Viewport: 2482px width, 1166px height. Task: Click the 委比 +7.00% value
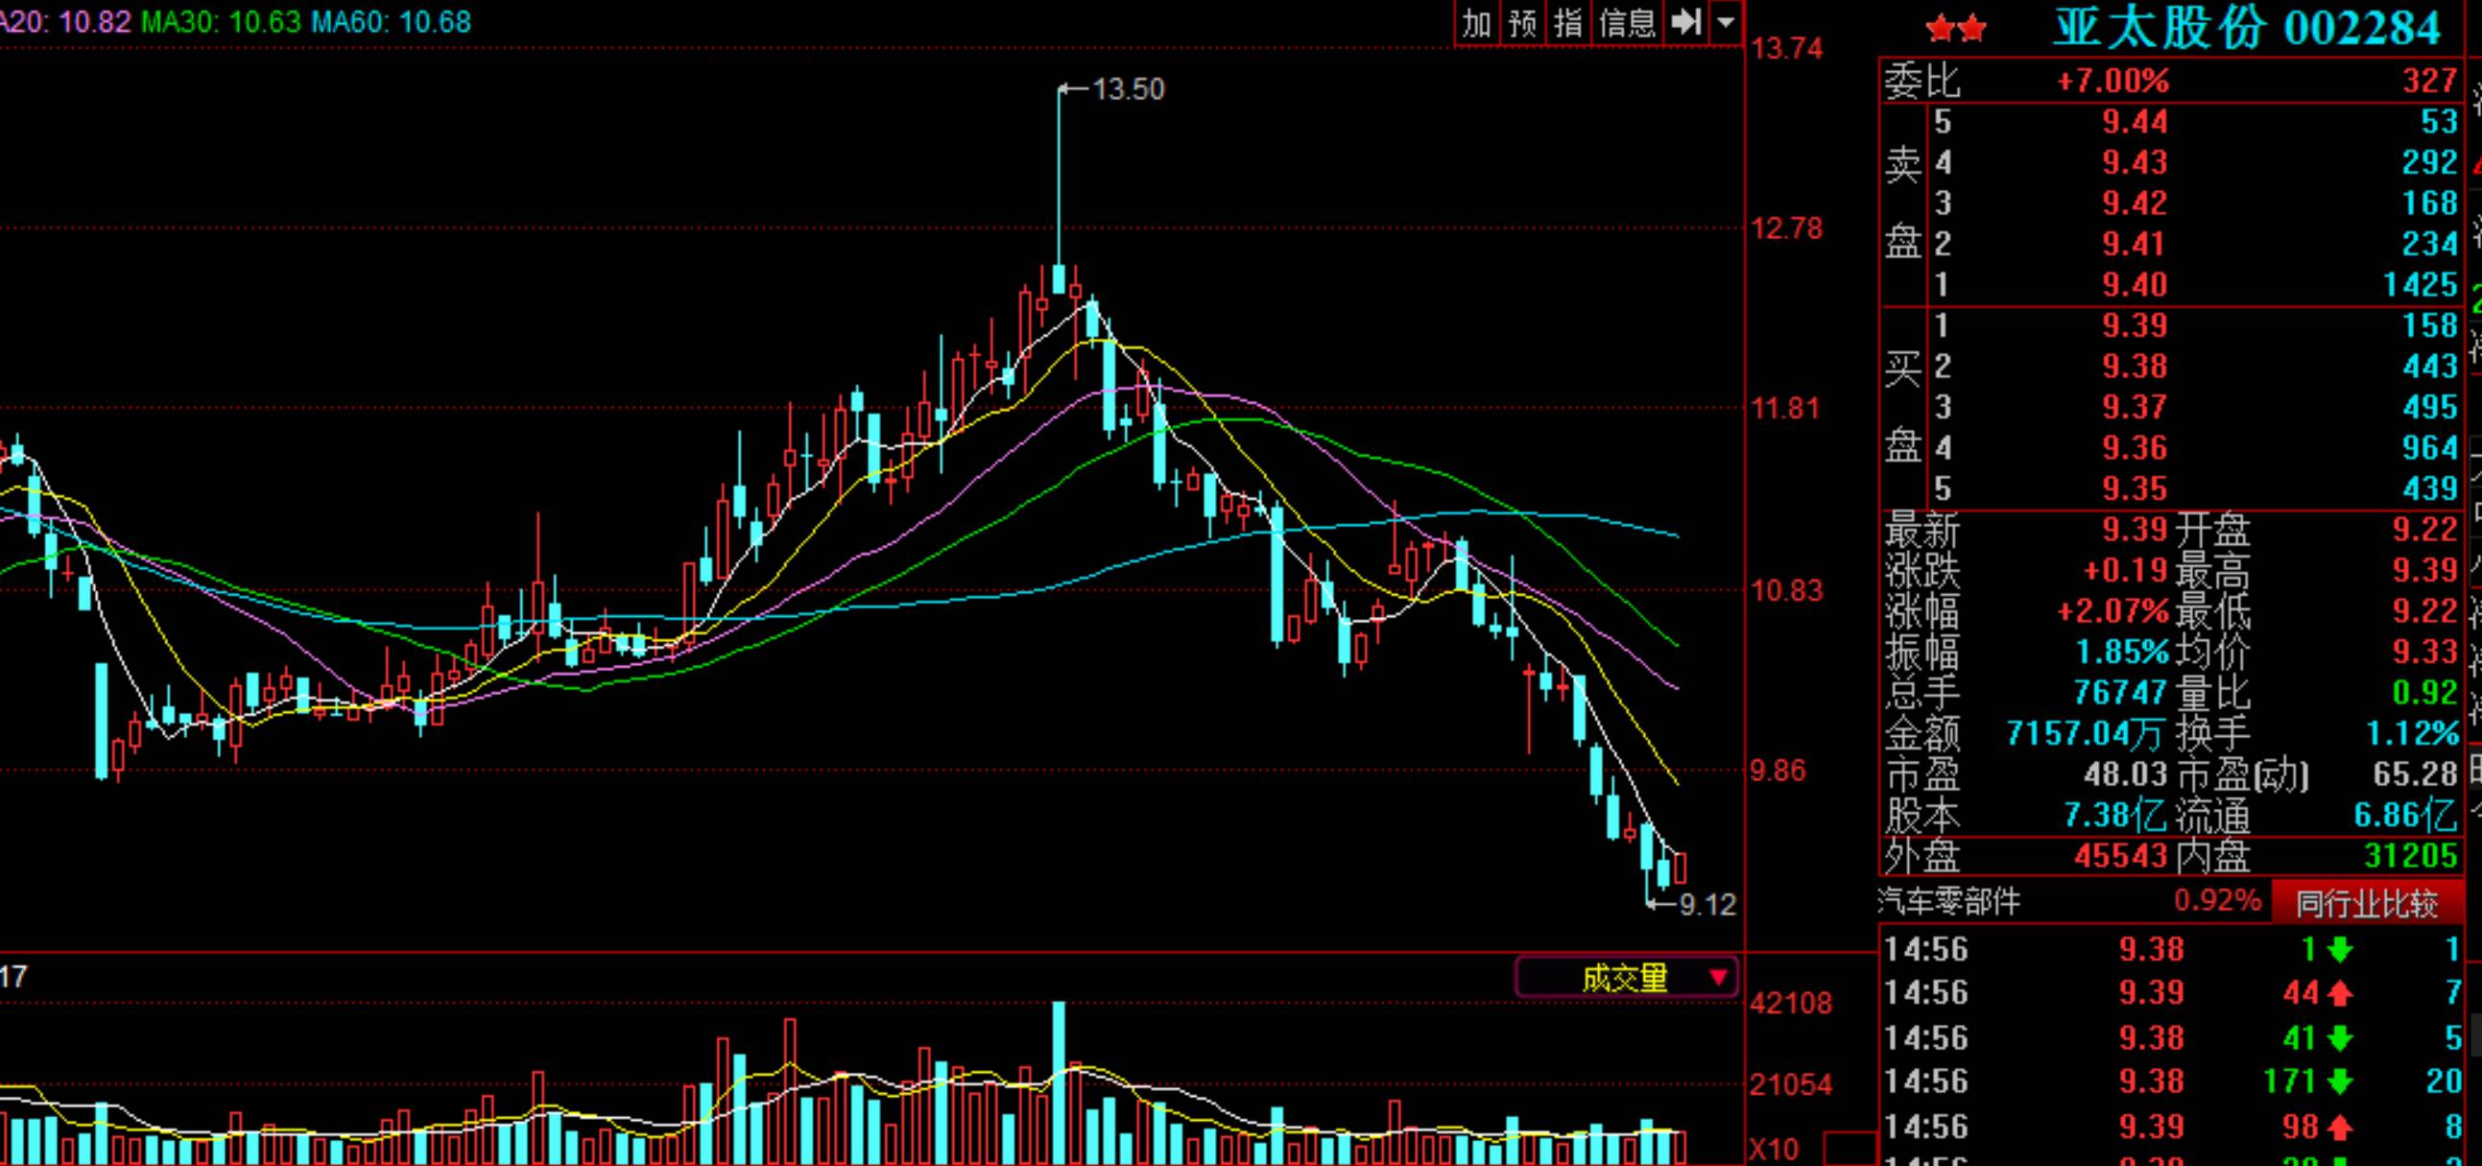coord(2112,81)
